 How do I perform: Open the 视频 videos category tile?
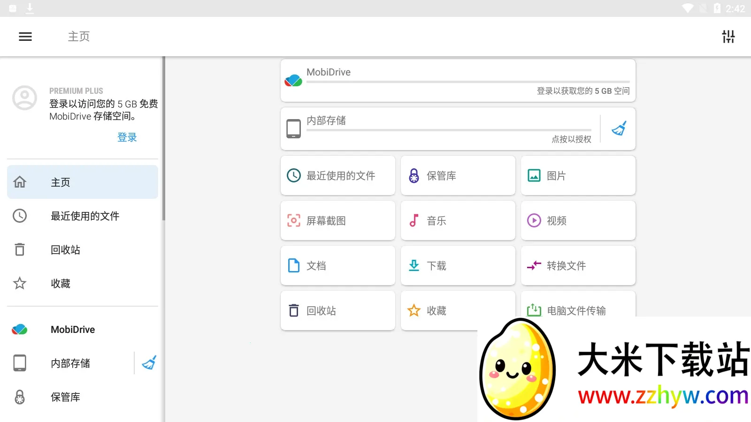[x=578, y=220]
